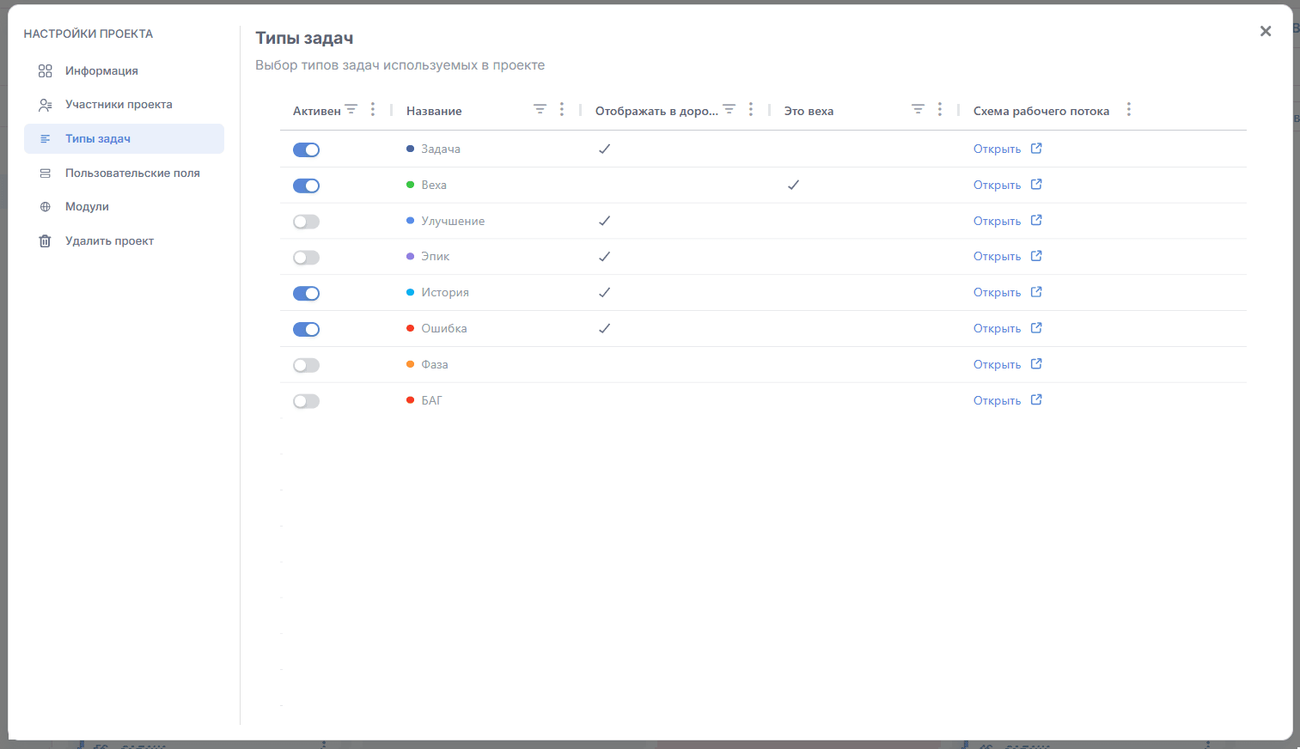Click the filter icon in the Название column
1300x749 pixels.
pos(540,110)
